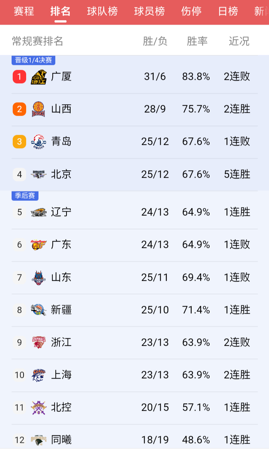
Task: Open the 球员榜 tab
Action: click(x=149, y=11)
